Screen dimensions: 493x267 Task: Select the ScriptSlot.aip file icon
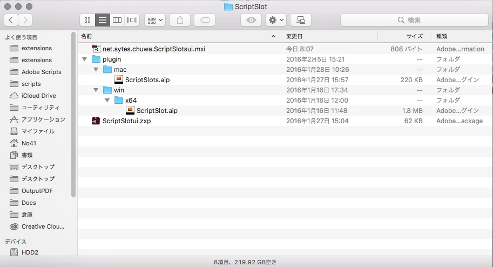(x=130, y=110)
